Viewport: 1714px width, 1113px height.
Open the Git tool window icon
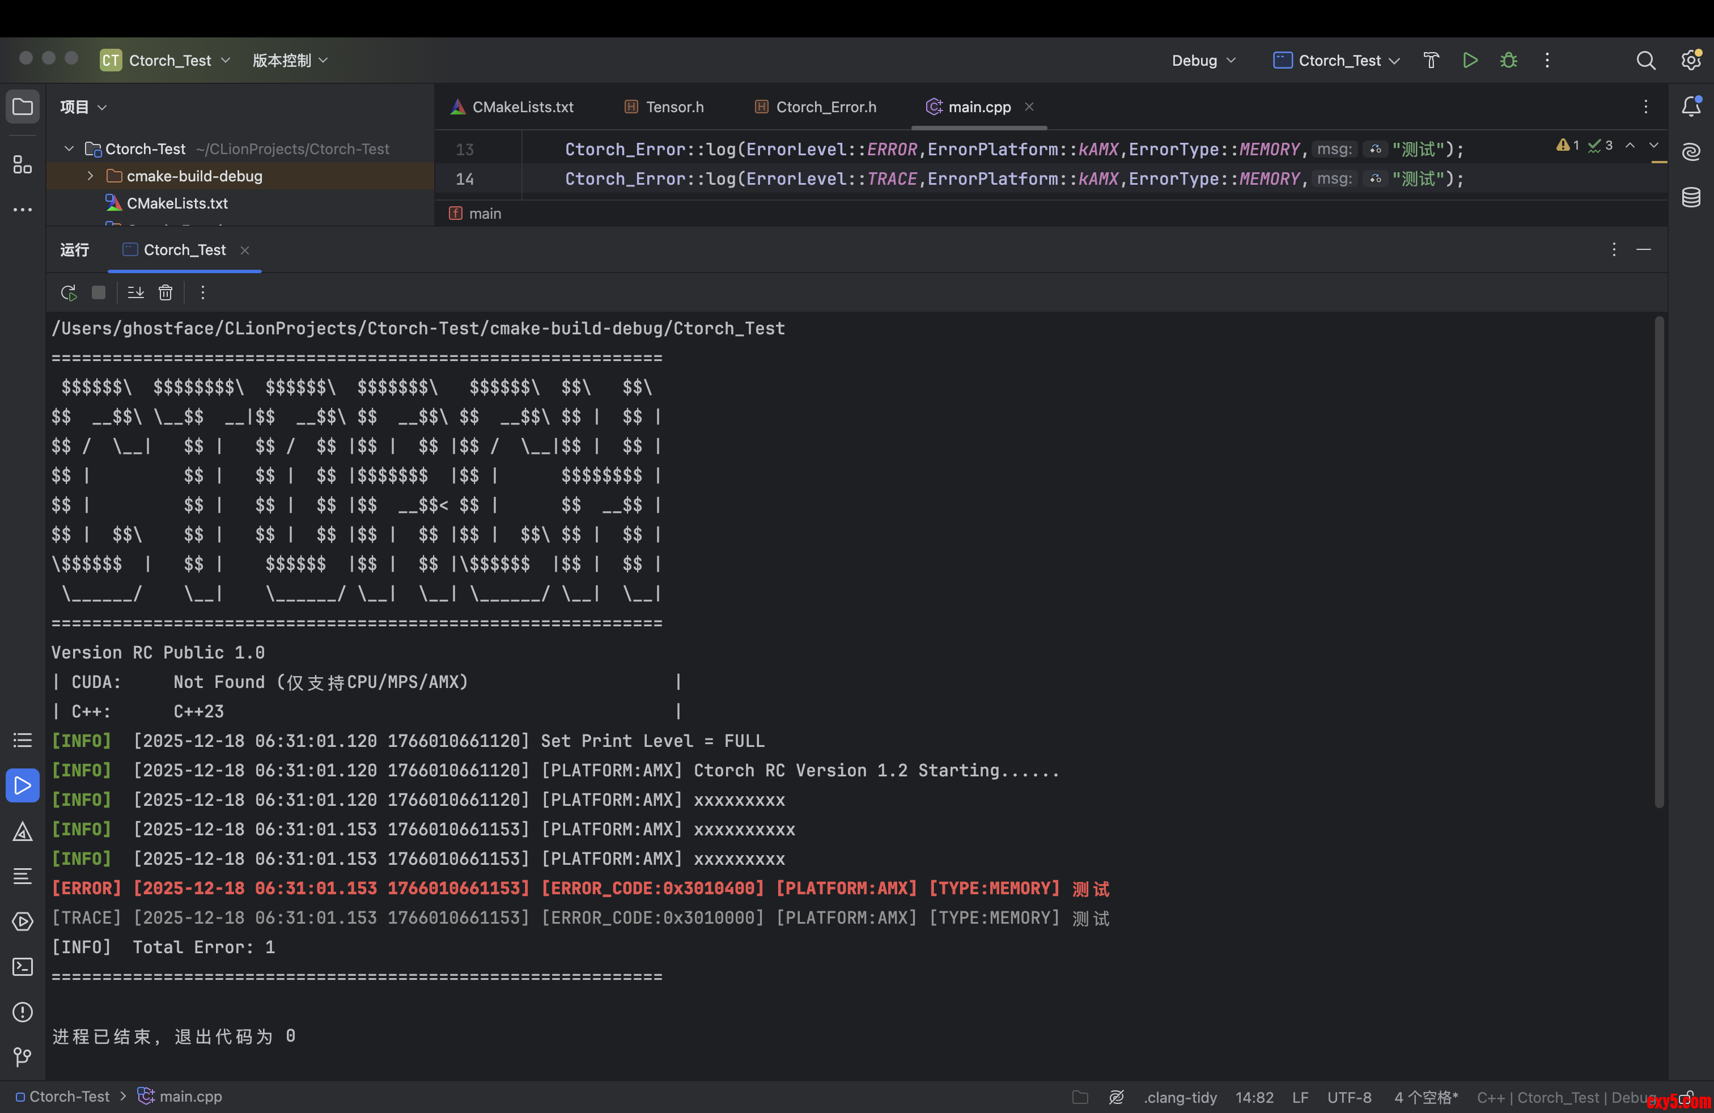(x=23, y=1056)
